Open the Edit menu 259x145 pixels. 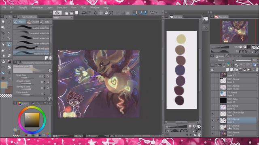pyautogui.click(x=12, y=8)
